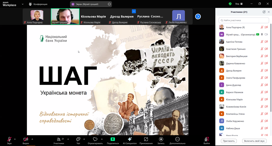Select Музей грошей speaker video thumbnail
Viewport: 272px width, 146px height.
pyautogui.click(x=65, y=16)
